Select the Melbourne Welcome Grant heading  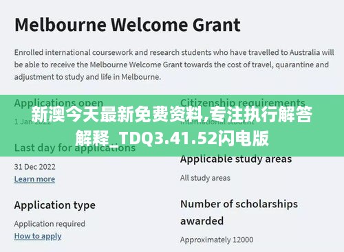[127, 25]
